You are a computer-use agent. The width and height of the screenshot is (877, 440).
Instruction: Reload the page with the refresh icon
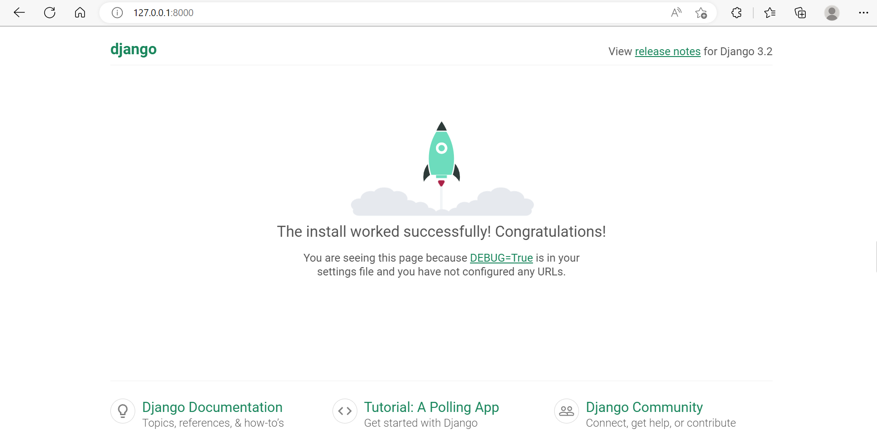click(50, 13)
